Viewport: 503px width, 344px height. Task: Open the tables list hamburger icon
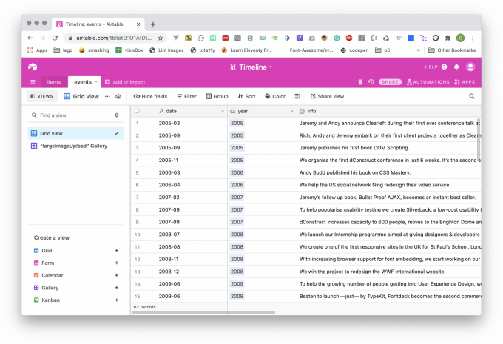[x=33, y=82]
